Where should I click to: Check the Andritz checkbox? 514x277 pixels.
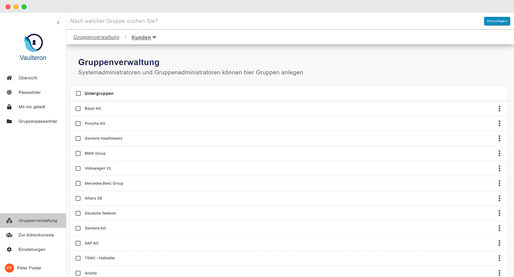click(78, 273)
